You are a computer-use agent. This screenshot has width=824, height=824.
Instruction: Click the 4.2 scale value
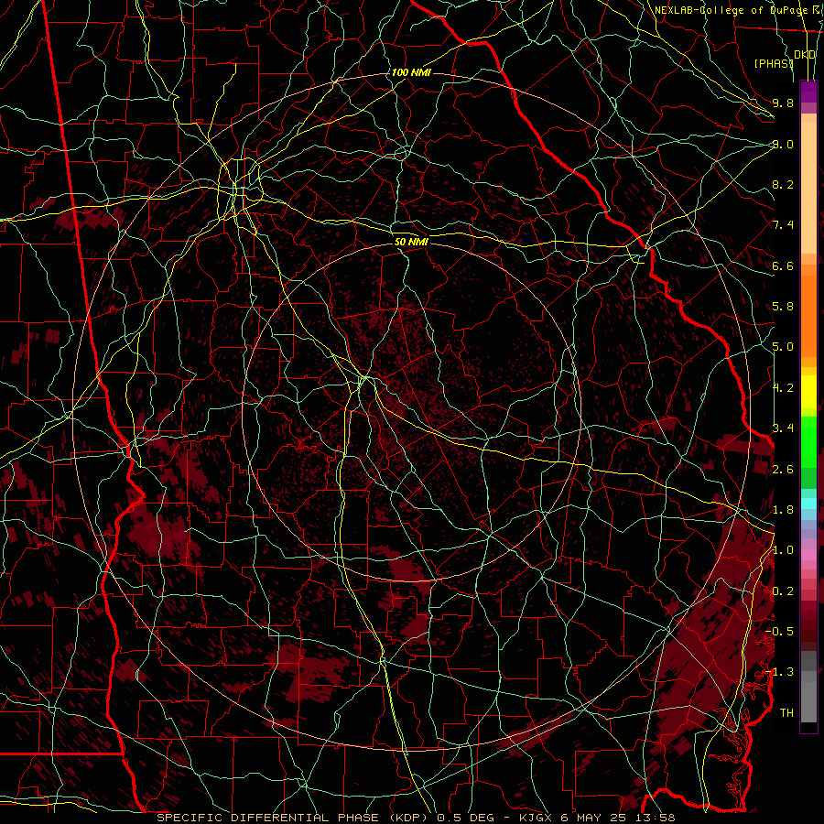[783, 388]
